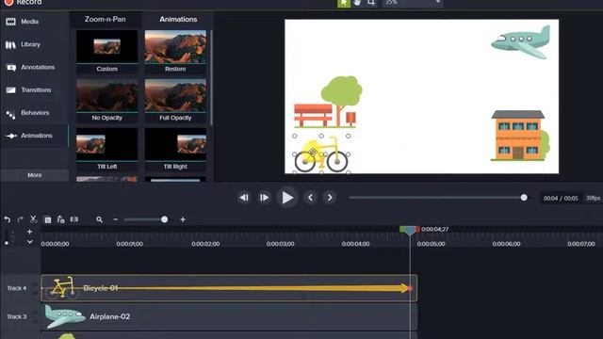Screen dimensions: 603x339
Task: Switch to the Animations tab
Action: (x=178, y=19)
